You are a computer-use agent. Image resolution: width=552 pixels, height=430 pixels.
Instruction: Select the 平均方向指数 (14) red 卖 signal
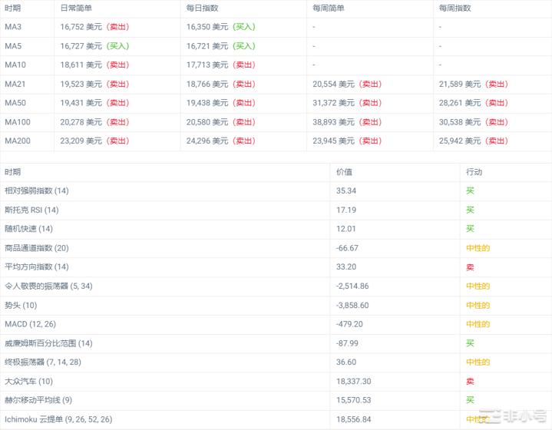470,267
